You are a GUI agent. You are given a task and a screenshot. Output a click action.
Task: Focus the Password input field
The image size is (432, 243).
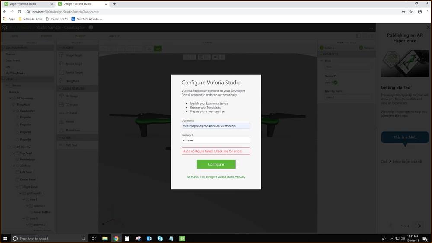point(216,140)
